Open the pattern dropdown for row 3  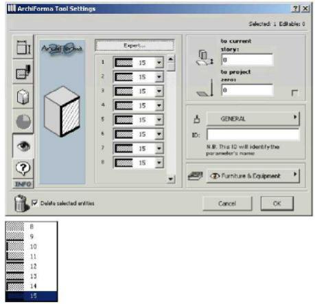(159, 91)
